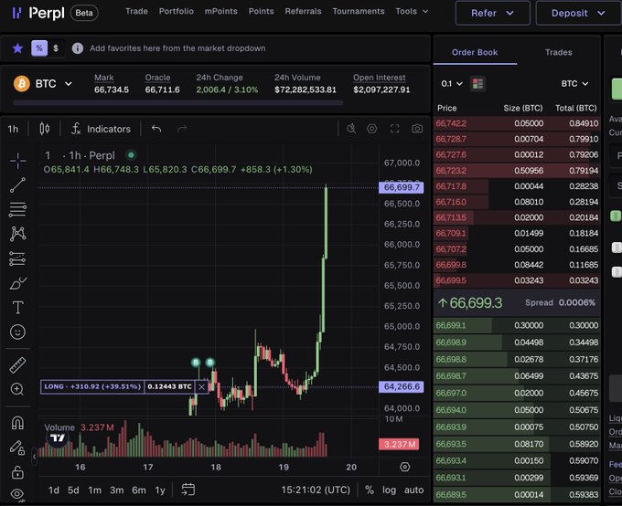This screenshot has height=506, width=622.
Task: Select the trend line tool
Action: 18,185
